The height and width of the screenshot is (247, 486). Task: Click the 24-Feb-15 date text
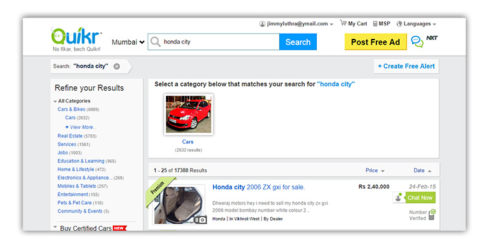click(422, 187)
